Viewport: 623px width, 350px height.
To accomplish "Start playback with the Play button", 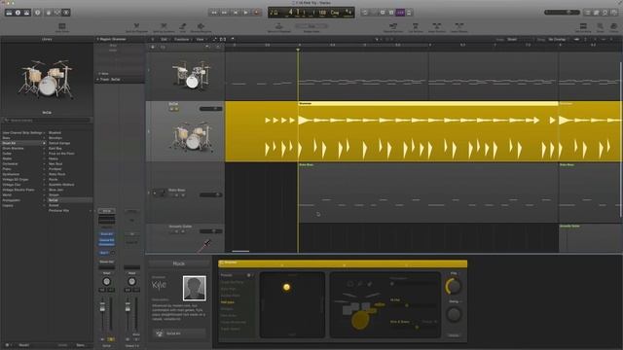I will point(246,13).
